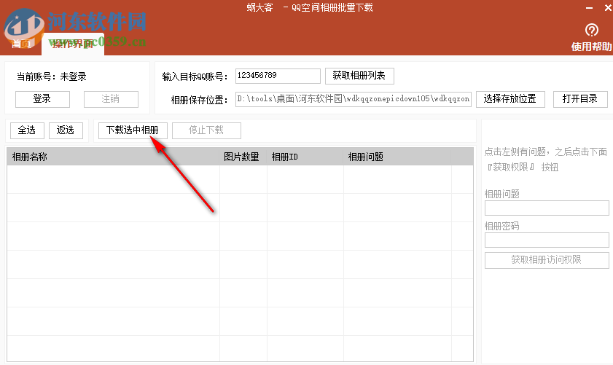Click the 下载选中相册 button
The image size is (613, 365).
[x=133, y=130]
